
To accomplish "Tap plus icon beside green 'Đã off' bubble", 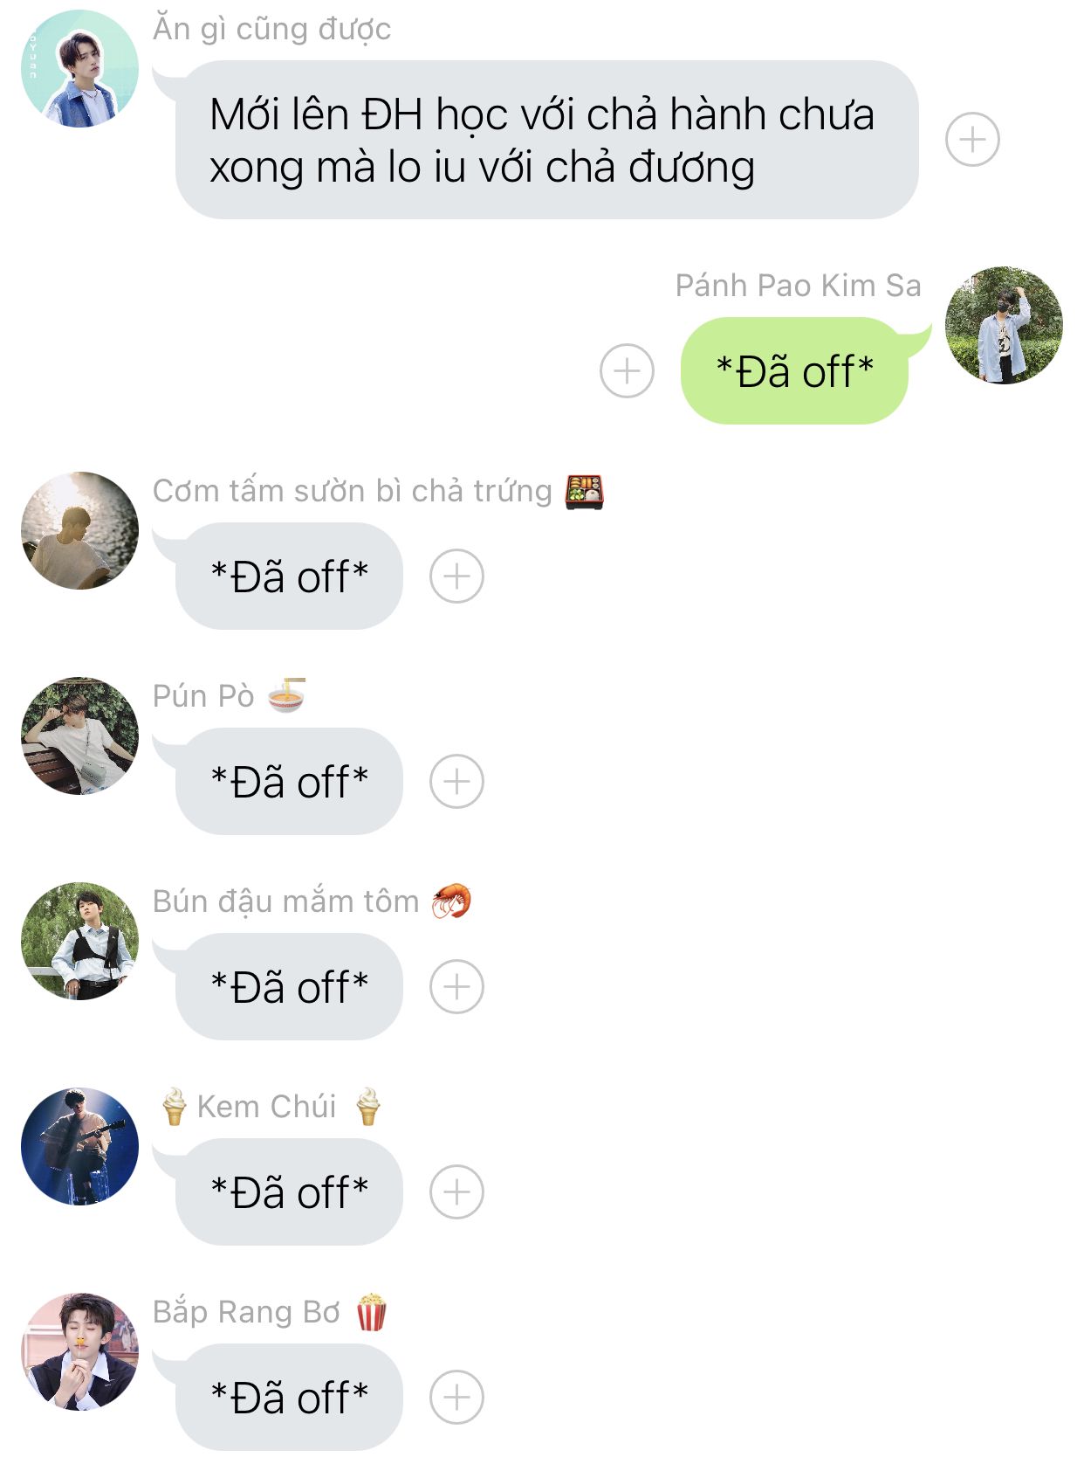I will pyautogui.click(x=627, y=371).
